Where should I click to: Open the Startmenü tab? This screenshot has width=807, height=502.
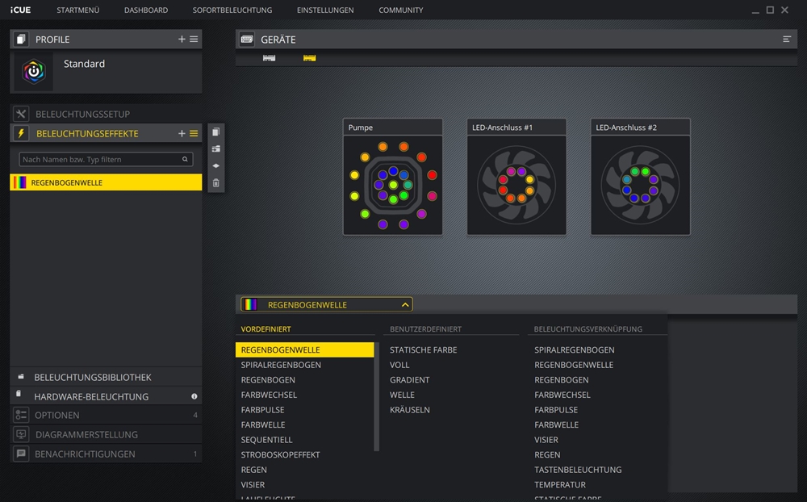click(x=78, y=10)
